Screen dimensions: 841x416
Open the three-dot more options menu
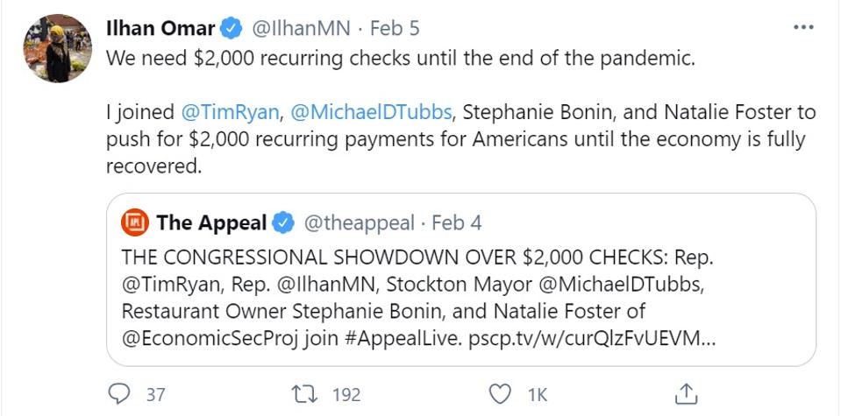pyautogui.click(x=802, y=28)
